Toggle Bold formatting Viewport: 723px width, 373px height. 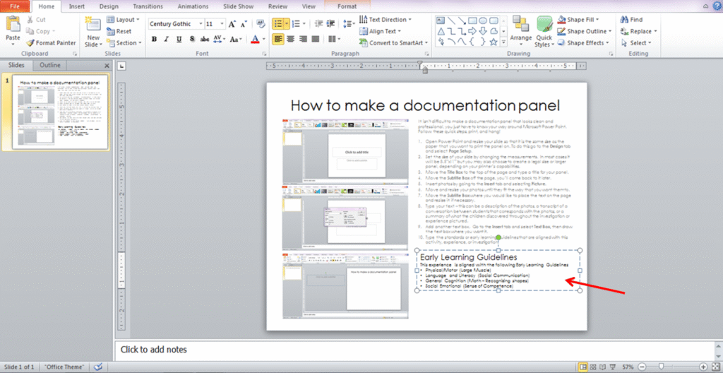155,40
